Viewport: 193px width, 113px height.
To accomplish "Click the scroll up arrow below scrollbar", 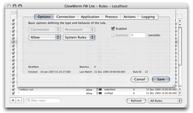I will pos(180,89).
